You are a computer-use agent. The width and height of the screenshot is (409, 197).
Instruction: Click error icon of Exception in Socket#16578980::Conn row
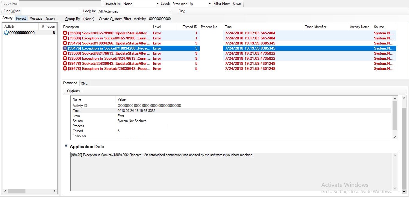click(x=65, y=38)
